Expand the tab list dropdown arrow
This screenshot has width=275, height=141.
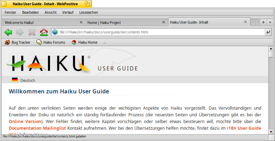tap(270, 22)
